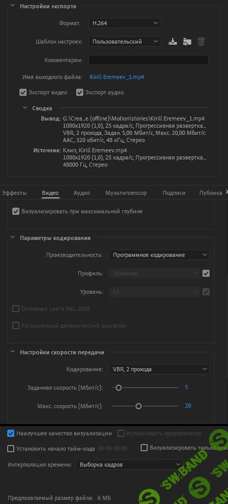Enable Установить начало тайм-кода checkbox
This screenshot has width=228, height=504.
[x=11, y=448]
